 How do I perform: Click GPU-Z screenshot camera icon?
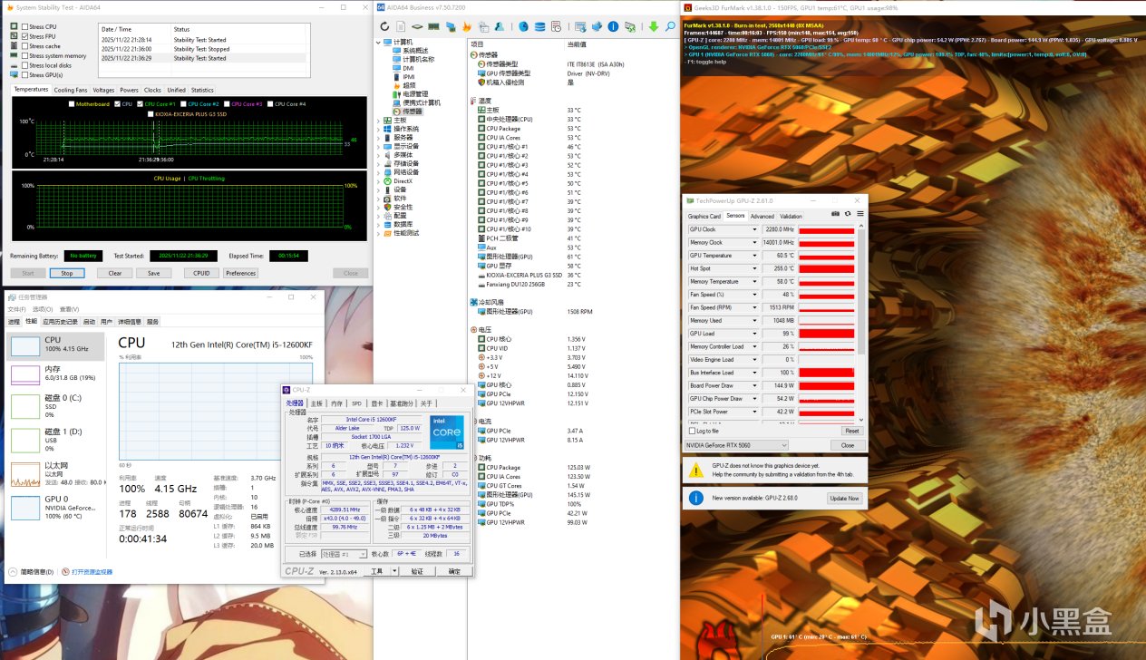click(835, 214)
